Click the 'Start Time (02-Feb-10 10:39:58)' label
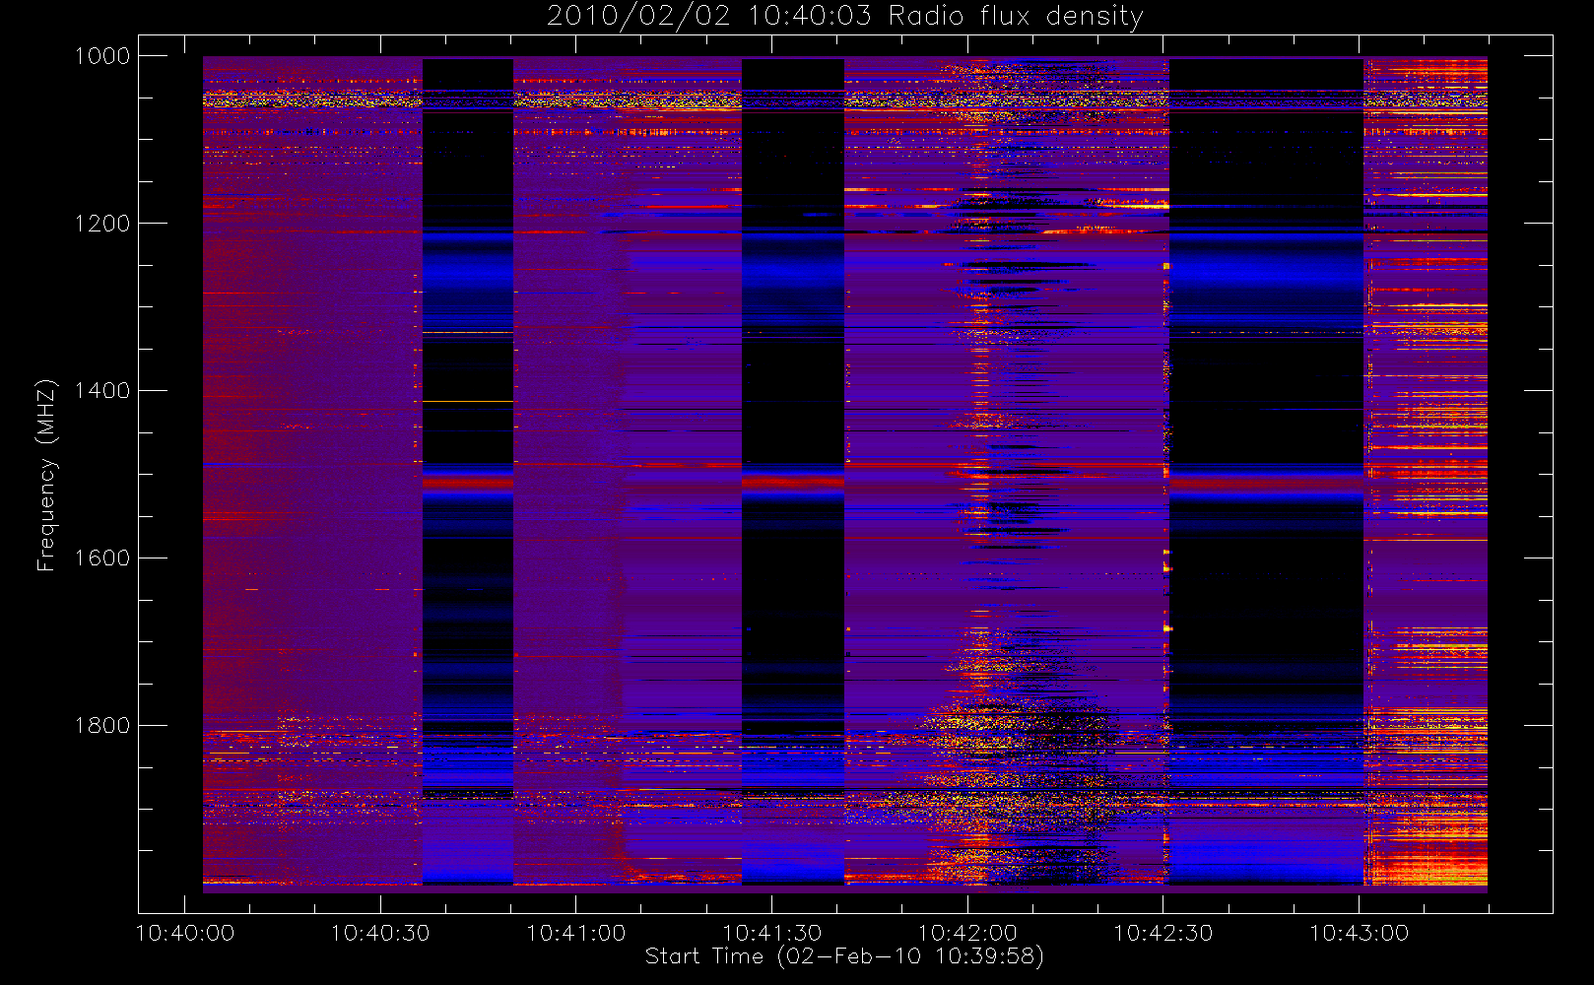Screen dimensions: 1594x985 pos(844,956)
